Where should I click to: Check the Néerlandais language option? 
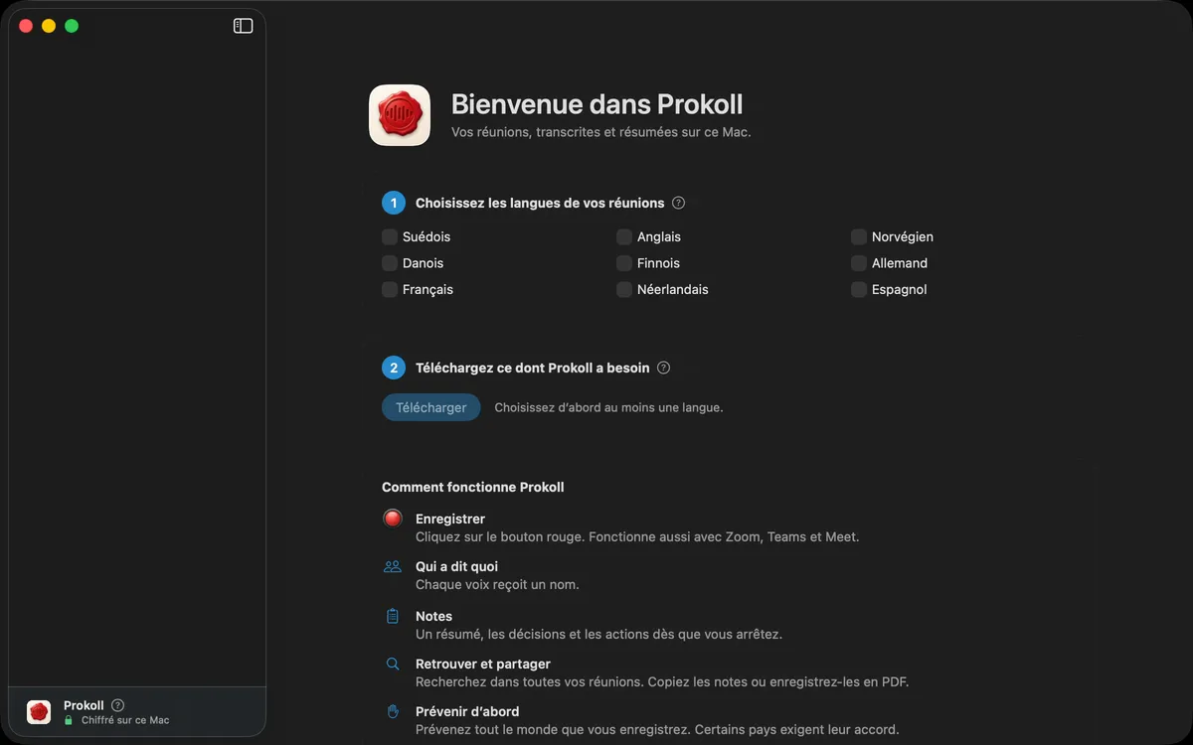(624, 289)
